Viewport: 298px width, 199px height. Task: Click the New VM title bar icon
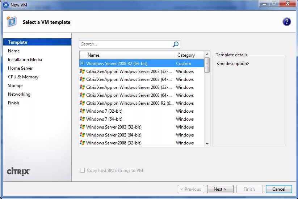click(x=6, y=5)
